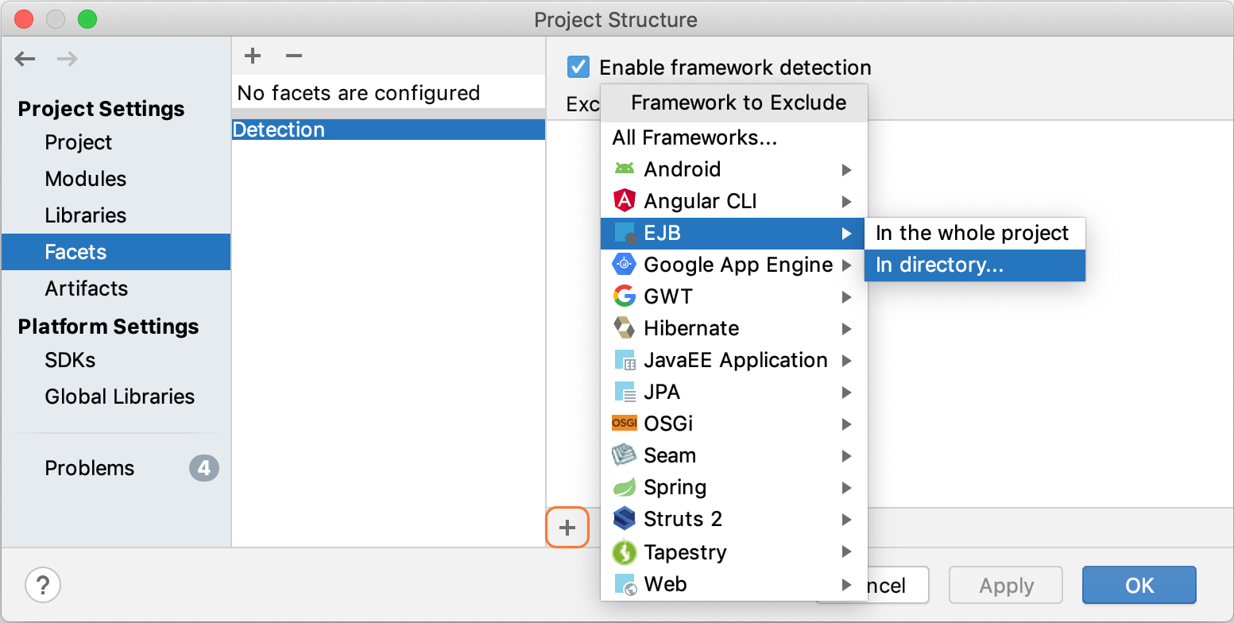Expand the Spring submenu arrow

847,487
